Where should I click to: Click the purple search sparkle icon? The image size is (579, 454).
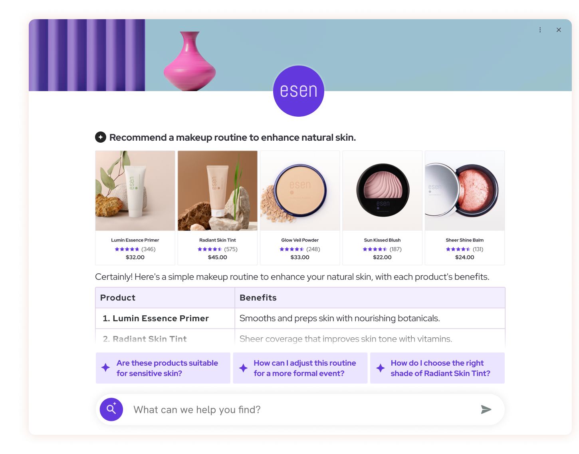(111, 409)
